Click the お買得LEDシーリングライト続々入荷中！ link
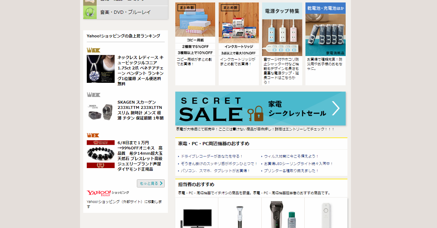Screen dimensions: 437x228 point(298,164)
